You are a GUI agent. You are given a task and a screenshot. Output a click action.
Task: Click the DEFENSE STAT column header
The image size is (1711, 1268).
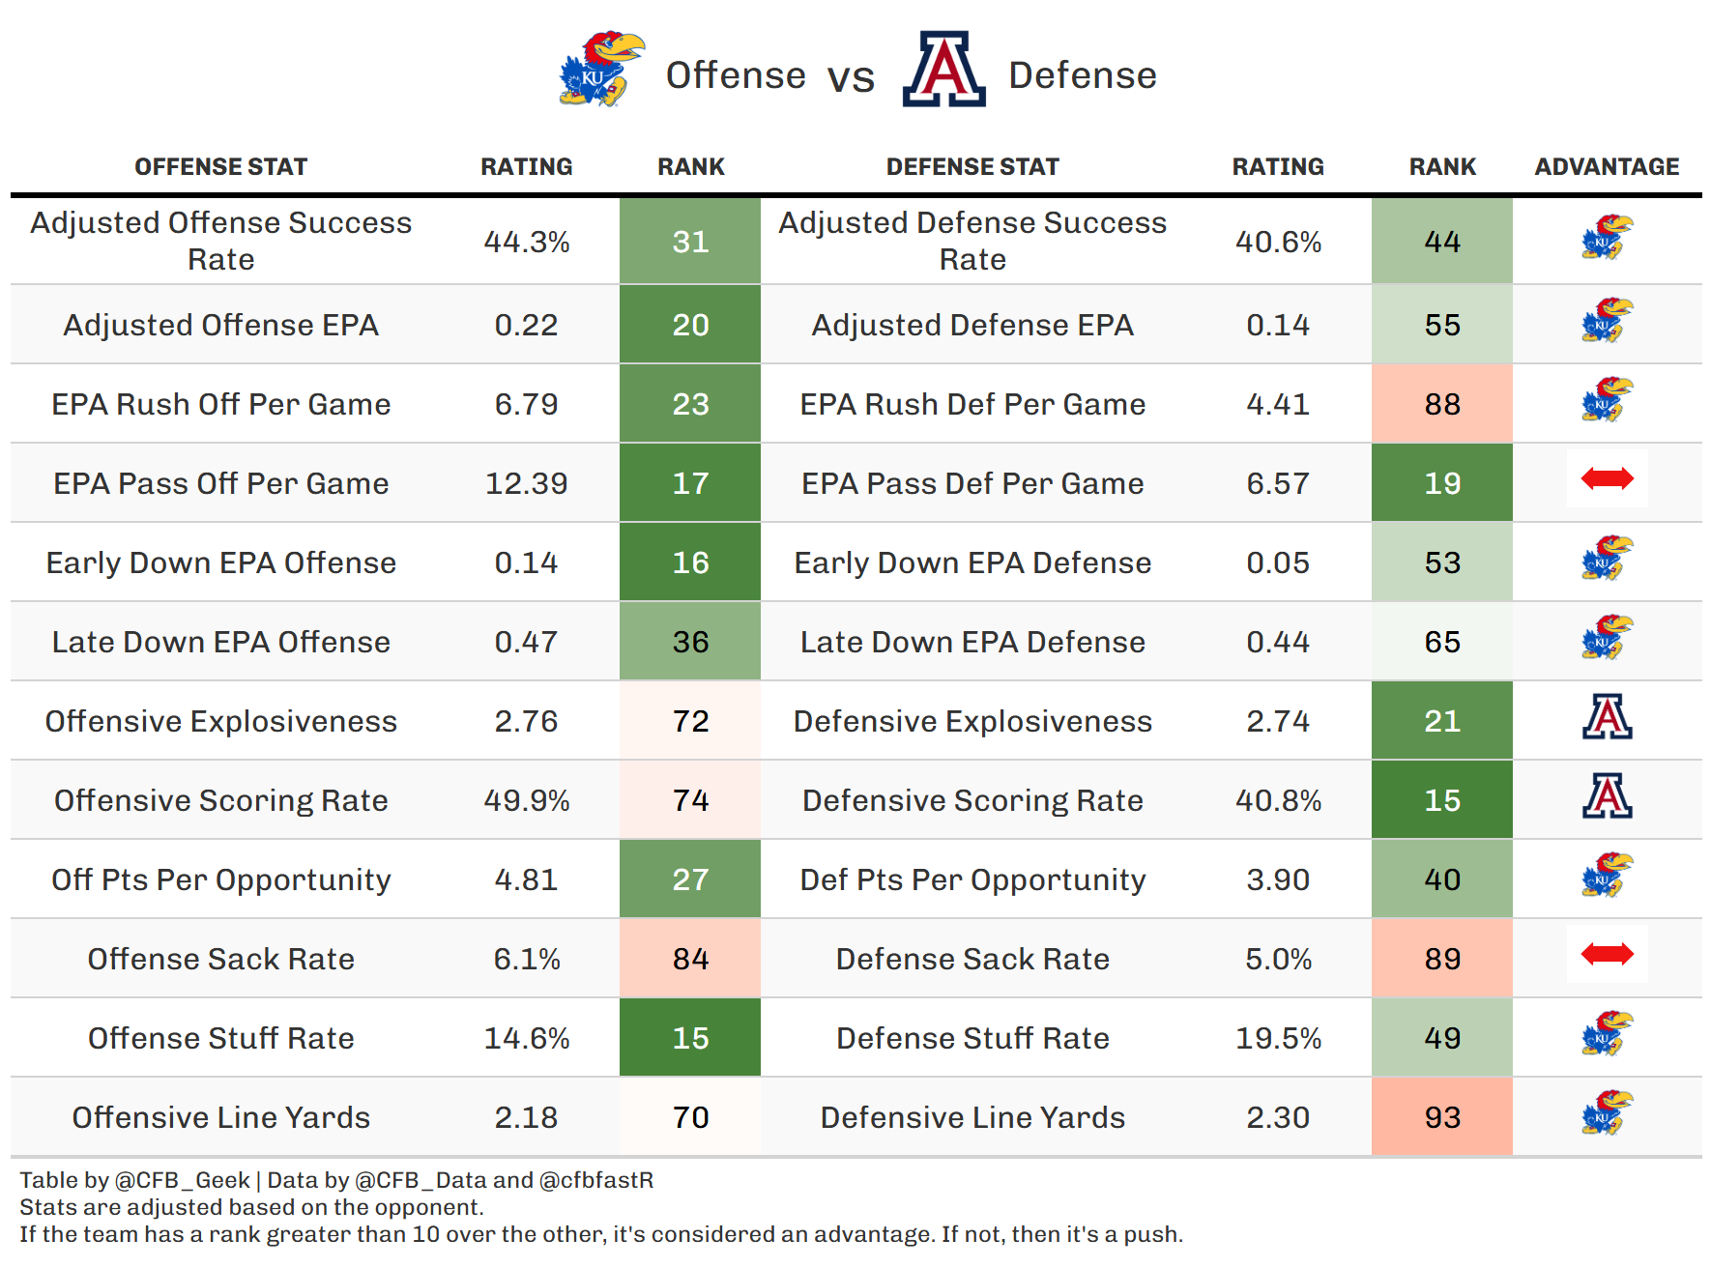pos(972,167)
